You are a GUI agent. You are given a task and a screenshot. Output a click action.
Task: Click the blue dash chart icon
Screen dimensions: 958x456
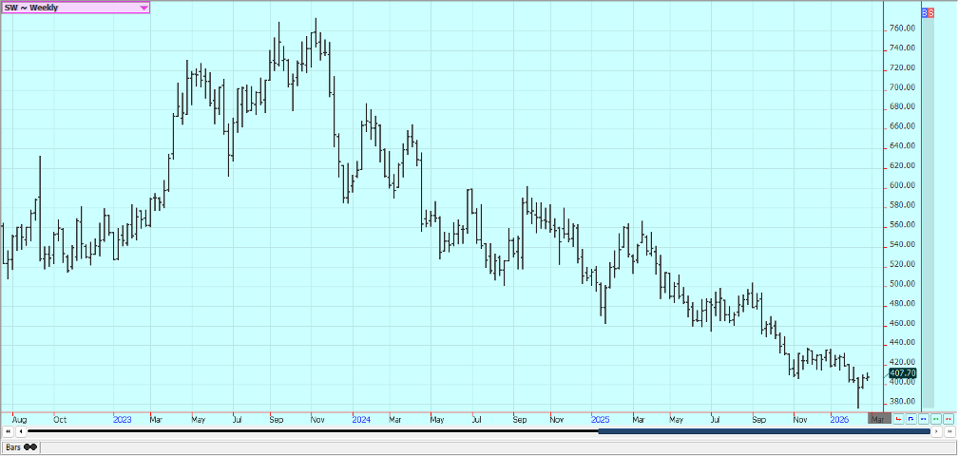click(923, 419)
